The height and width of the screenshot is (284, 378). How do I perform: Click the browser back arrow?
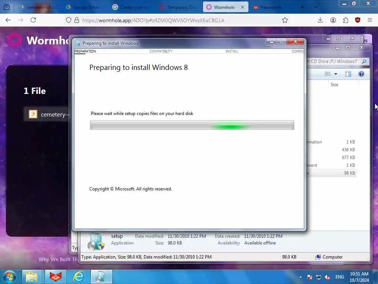pyautogui.click(x=8, y=20)
